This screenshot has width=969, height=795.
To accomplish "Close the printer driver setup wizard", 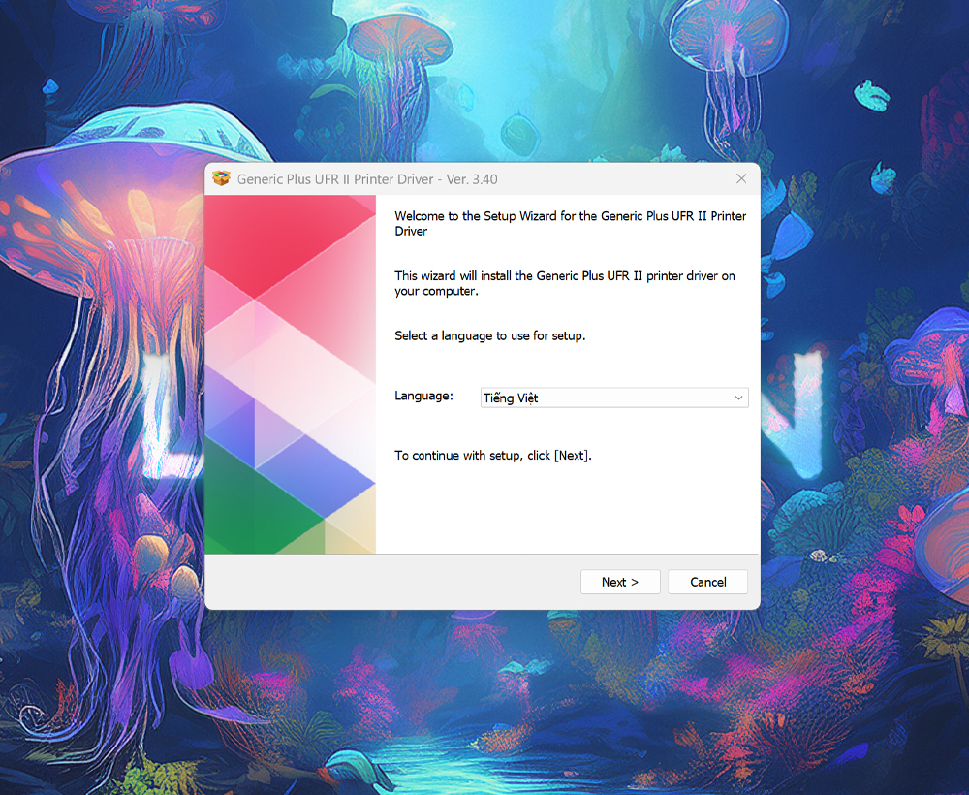I will [x=741, y=179].
